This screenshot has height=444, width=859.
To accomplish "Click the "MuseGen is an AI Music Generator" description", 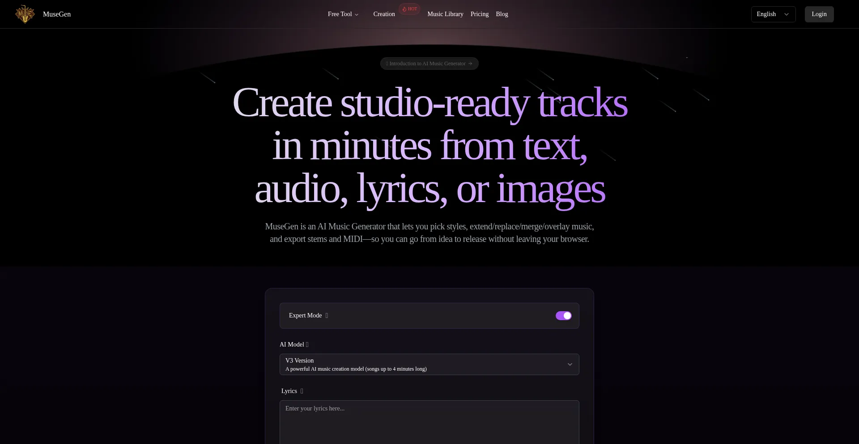I will (x=429, y=233).
